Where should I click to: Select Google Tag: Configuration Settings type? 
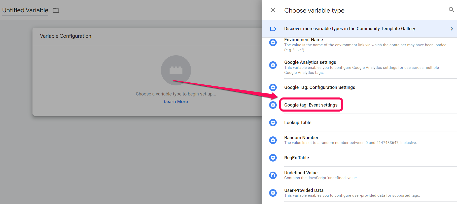click(320, 87)
